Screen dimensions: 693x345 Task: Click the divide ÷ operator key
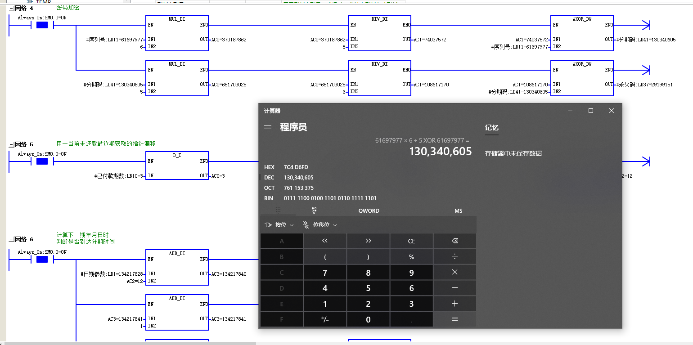tap(454, 257)
